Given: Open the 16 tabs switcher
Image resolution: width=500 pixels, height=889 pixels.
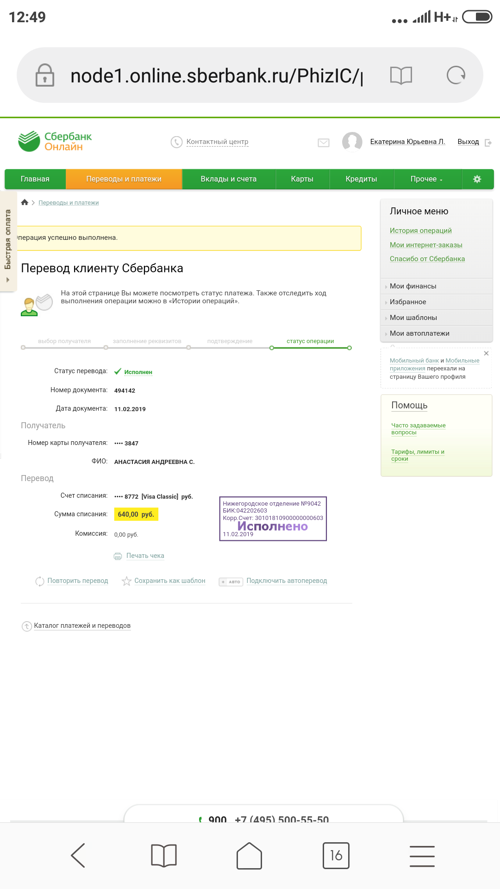Looking at the screenshot, I should click(336, 855).
